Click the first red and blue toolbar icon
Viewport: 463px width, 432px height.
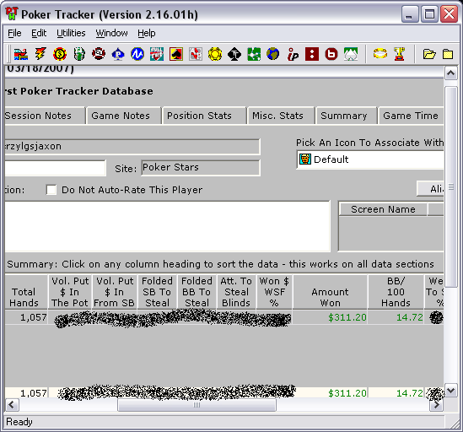tap(21, 54)
